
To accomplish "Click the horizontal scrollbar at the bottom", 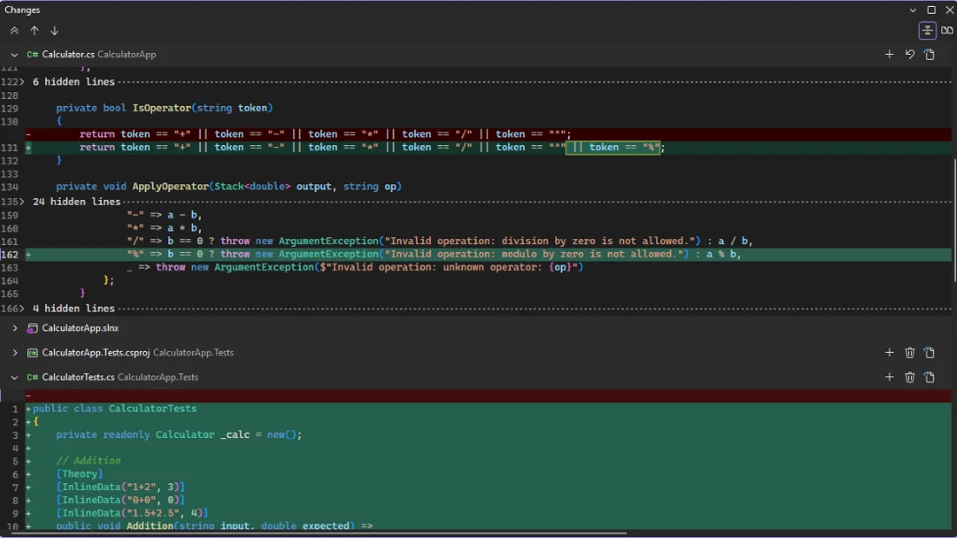I will coord(318,533).
